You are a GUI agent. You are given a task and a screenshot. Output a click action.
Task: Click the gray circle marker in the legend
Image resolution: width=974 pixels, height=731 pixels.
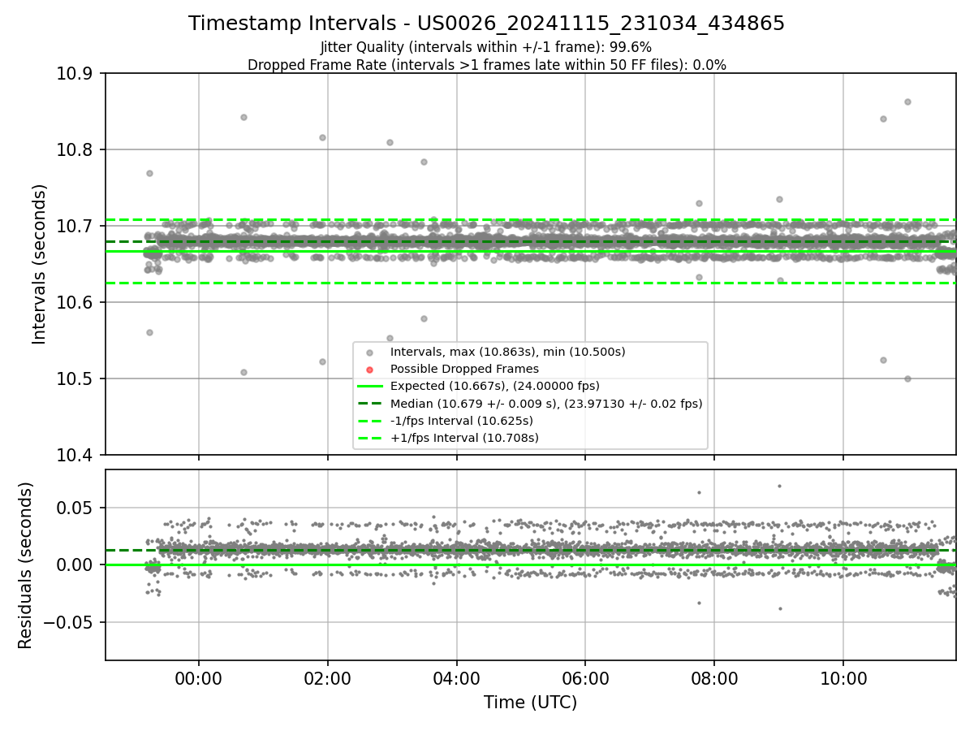(x=369, y=353)
